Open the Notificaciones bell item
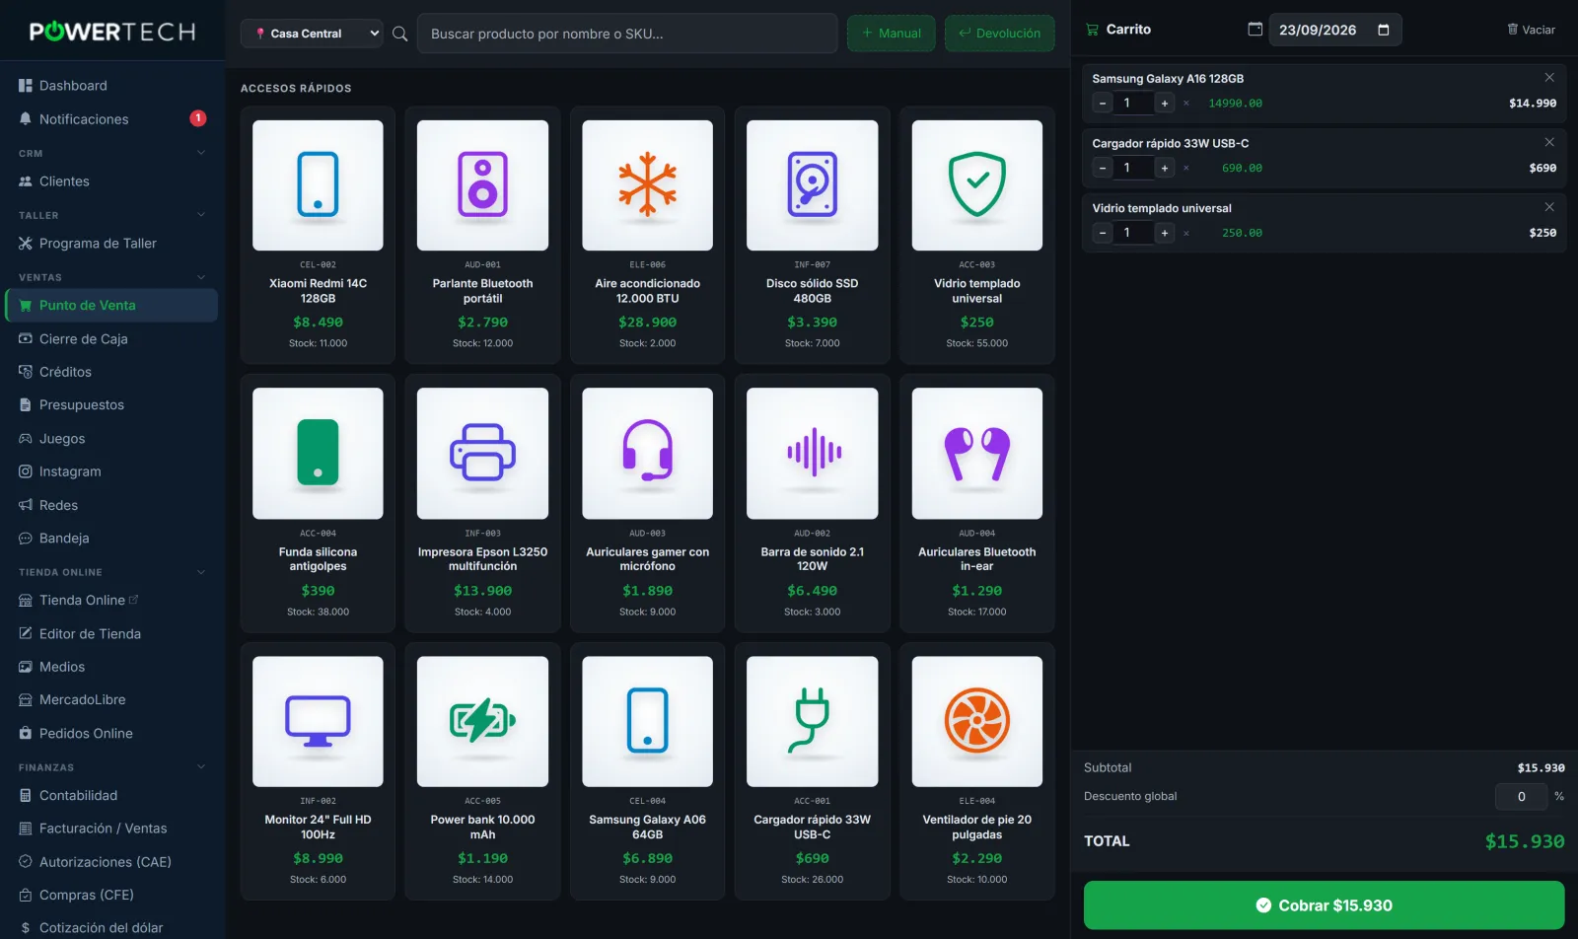 [112, 119]
